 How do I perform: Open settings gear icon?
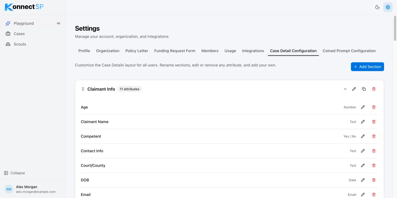pyautogui.click(x=388, y=7)
